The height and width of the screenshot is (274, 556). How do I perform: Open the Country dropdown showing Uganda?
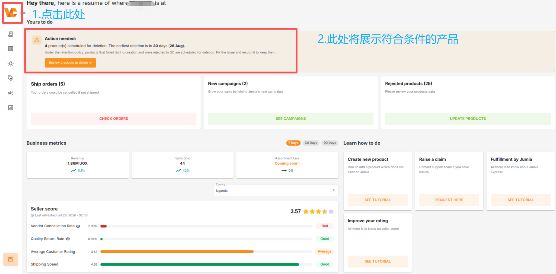point(276,190)
